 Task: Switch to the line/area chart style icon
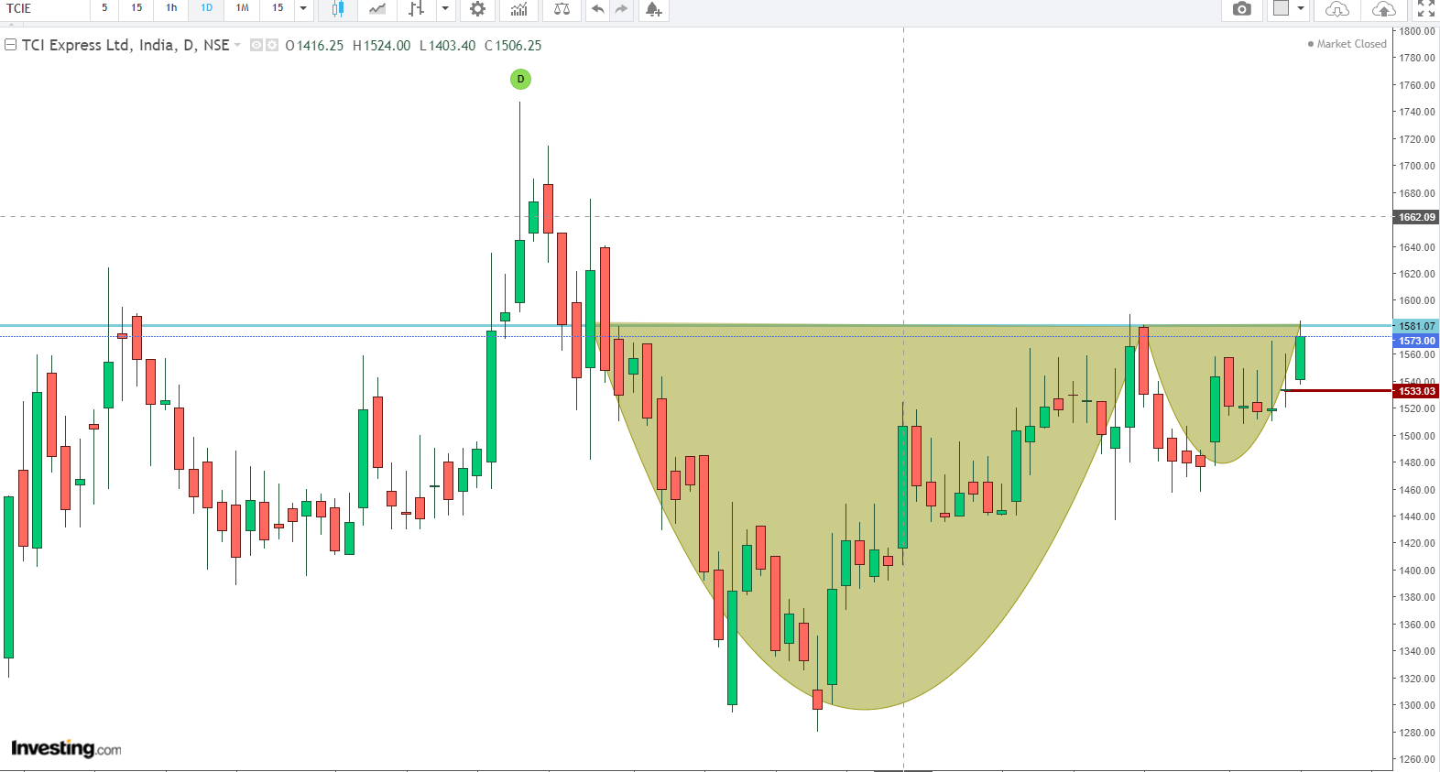point(377,9)
